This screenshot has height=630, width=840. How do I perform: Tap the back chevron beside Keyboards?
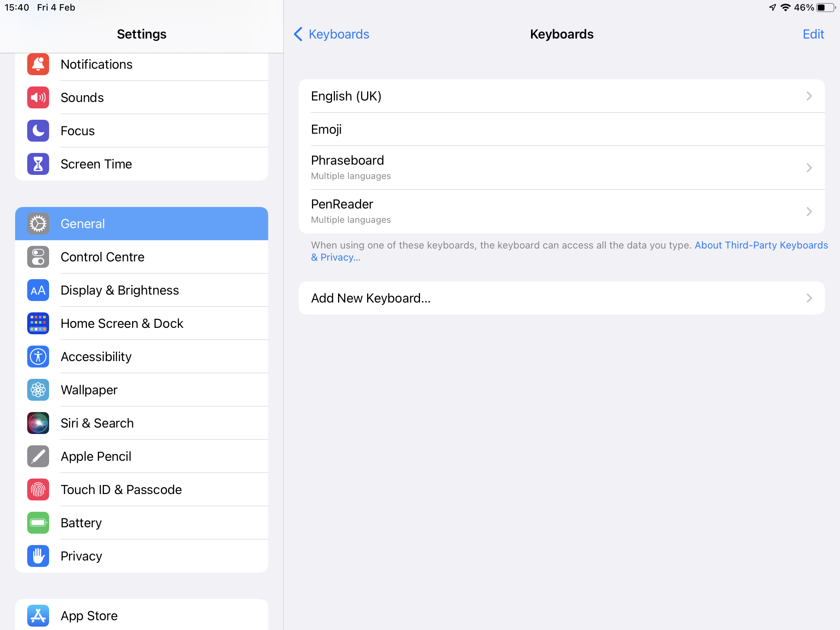298,34
